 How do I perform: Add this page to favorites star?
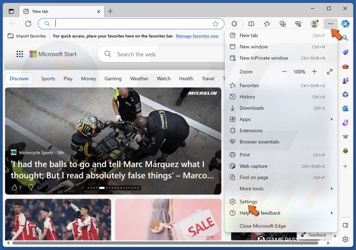(215, 23)
